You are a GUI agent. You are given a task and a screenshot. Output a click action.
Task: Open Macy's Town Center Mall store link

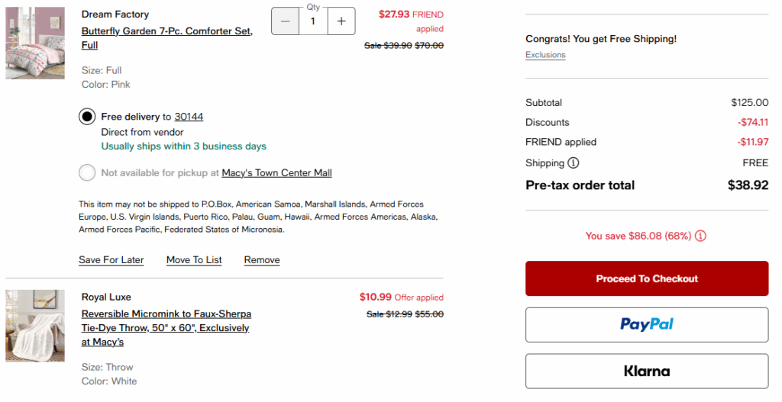point(276,173)
